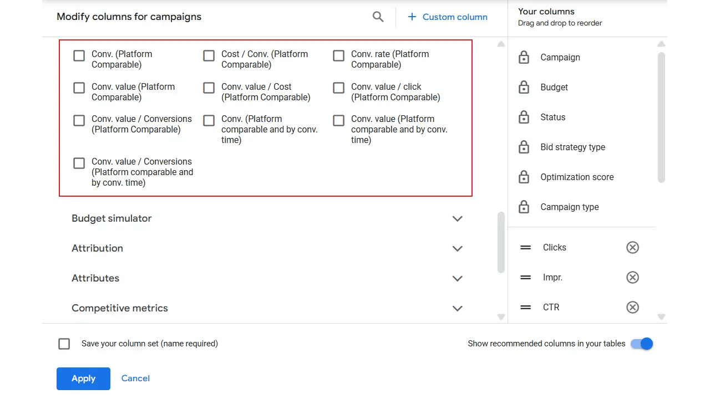The width and height of the screenshot is (710, 399).
Task: Grab the drag handle icon next to Clicks
Action: pos(526,248)
